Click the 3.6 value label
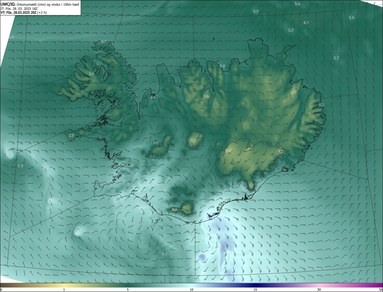383x292 pixels. click(x=206, y=96)
